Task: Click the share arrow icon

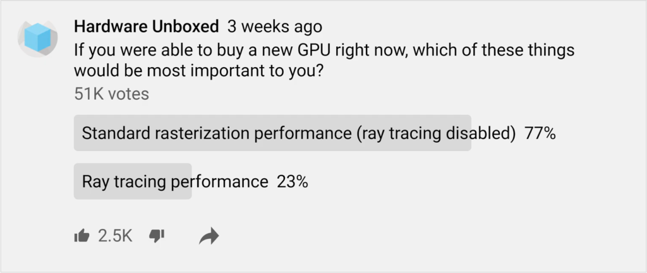Action: point(209,237)
